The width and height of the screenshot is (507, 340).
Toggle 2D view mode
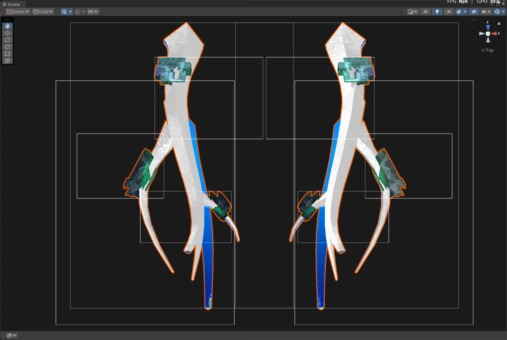coord(425,12)
